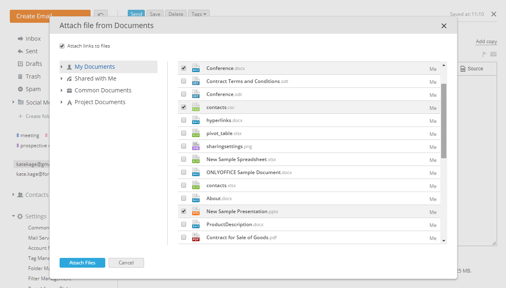The height and width of the screenshot is (288, 506).
Task: Uncheck the Conference.docx checkbox
Action: [x=184, y=68]
